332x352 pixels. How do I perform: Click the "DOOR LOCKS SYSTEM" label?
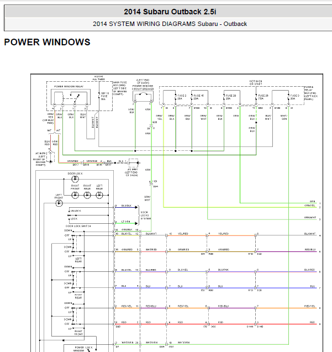(145, 216)
